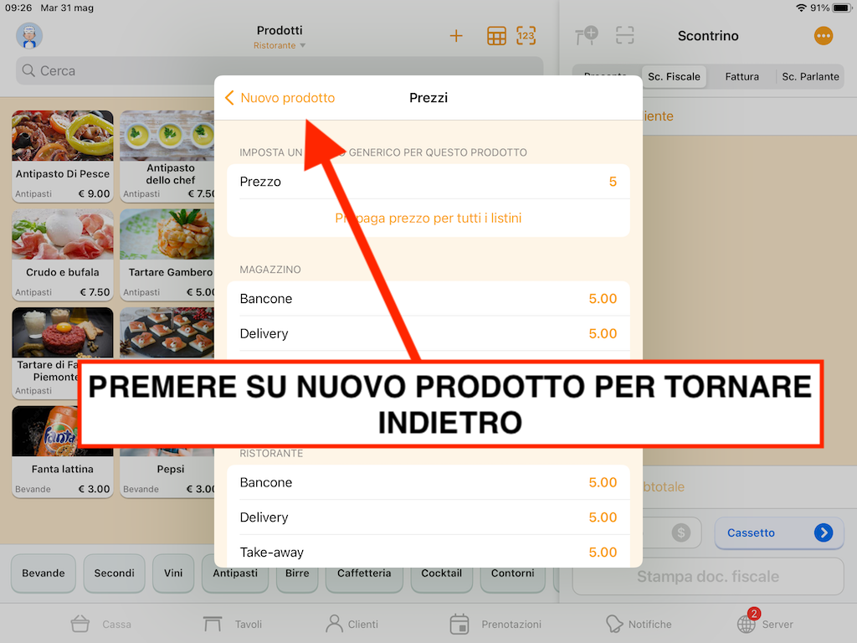Tap the Wi-Fi status icon
Viewport: 857px width, 643px height.
point(801,8)
